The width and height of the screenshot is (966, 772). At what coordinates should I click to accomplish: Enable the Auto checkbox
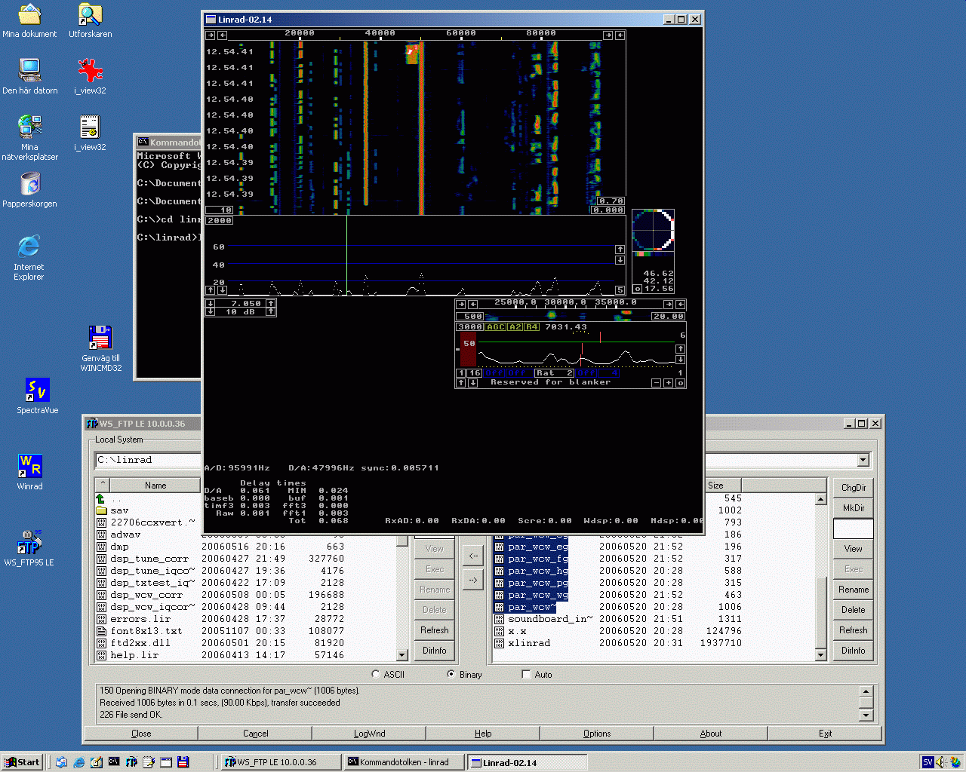(526, 674)
